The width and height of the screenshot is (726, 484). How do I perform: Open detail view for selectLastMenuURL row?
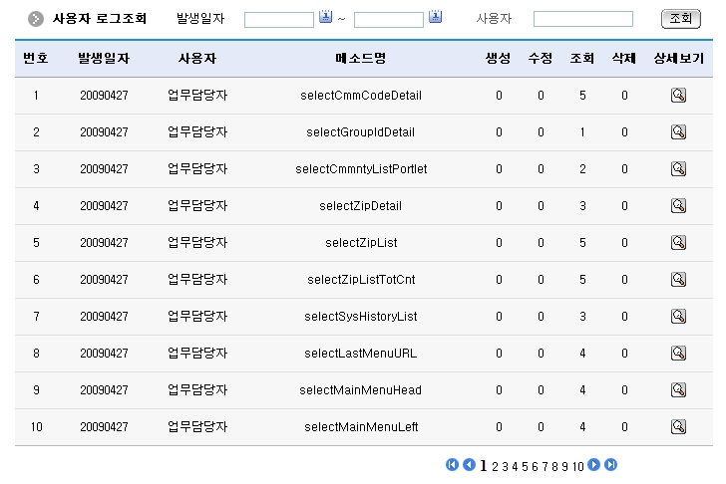[x=678, y=354]
